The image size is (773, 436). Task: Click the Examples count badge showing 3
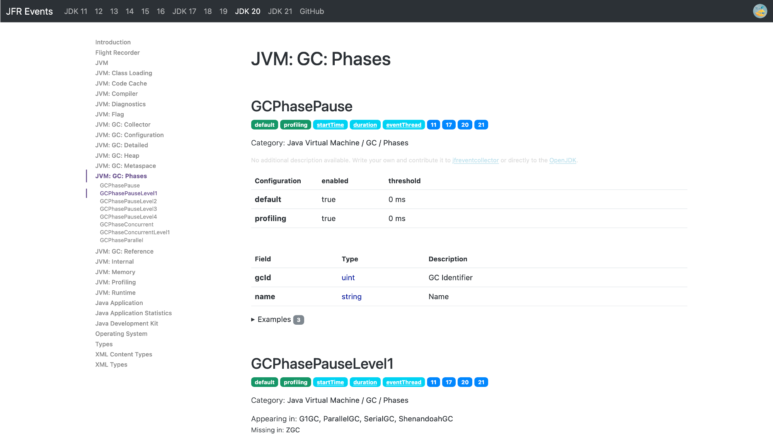pyautogui.click(x=298, y=320)
